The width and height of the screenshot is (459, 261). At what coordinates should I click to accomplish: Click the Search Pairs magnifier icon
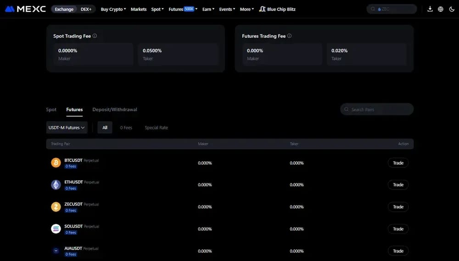(346, 109)
